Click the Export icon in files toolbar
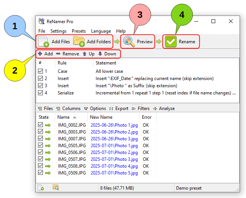The image size is (246, 198). [111, 108]
